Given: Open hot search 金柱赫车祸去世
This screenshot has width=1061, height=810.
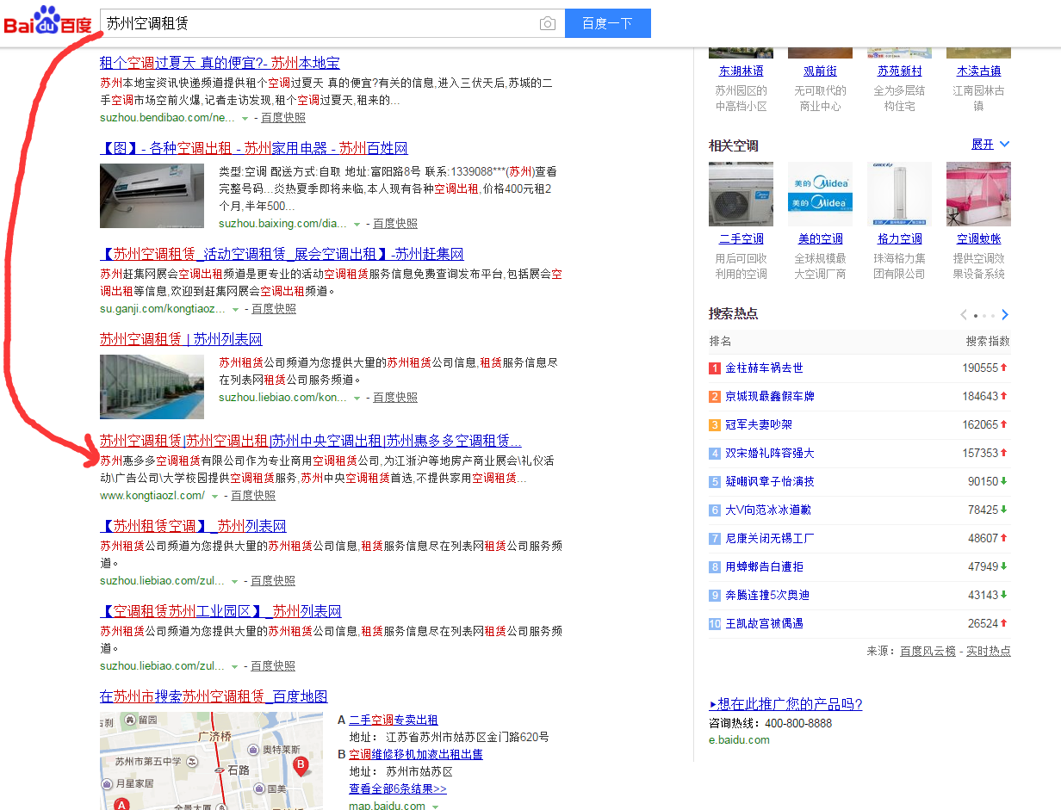Looking at the screenshot, I should point(764,368).
